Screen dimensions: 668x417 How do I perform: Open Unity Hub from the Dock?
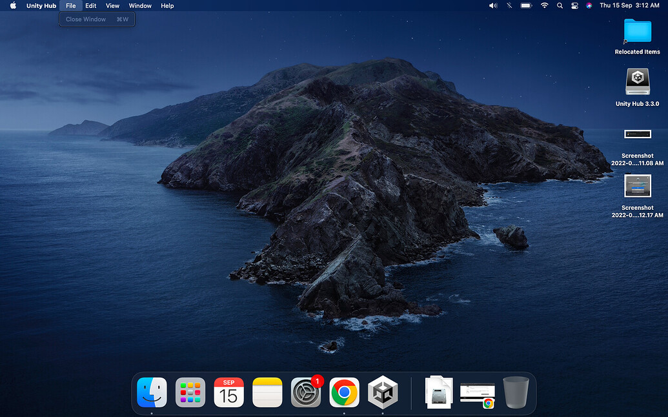(383, 392)
